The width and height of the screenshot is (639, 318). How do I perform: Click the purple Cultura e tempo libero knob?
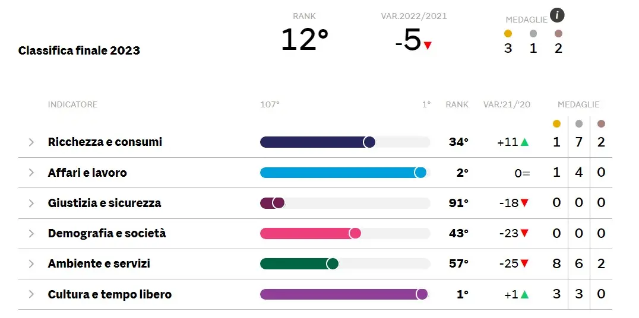[422, 294]
